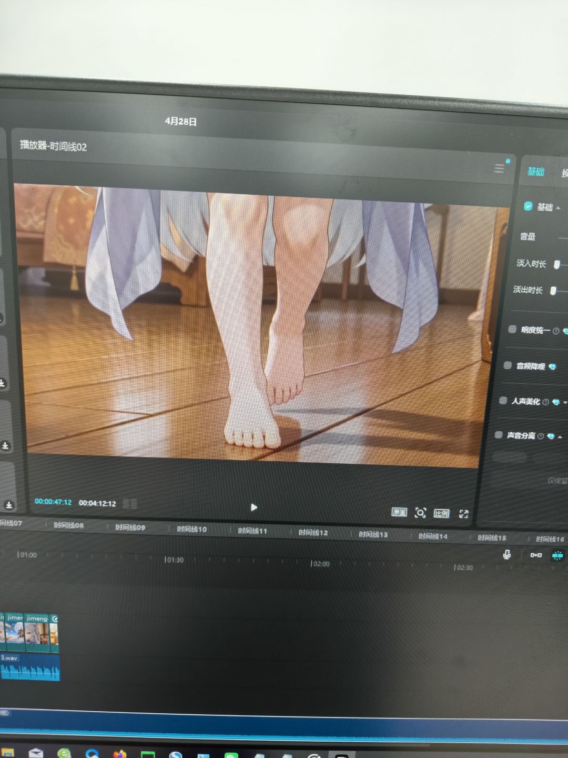Click the 02:00 ruler mark

[x=320, y=564]
